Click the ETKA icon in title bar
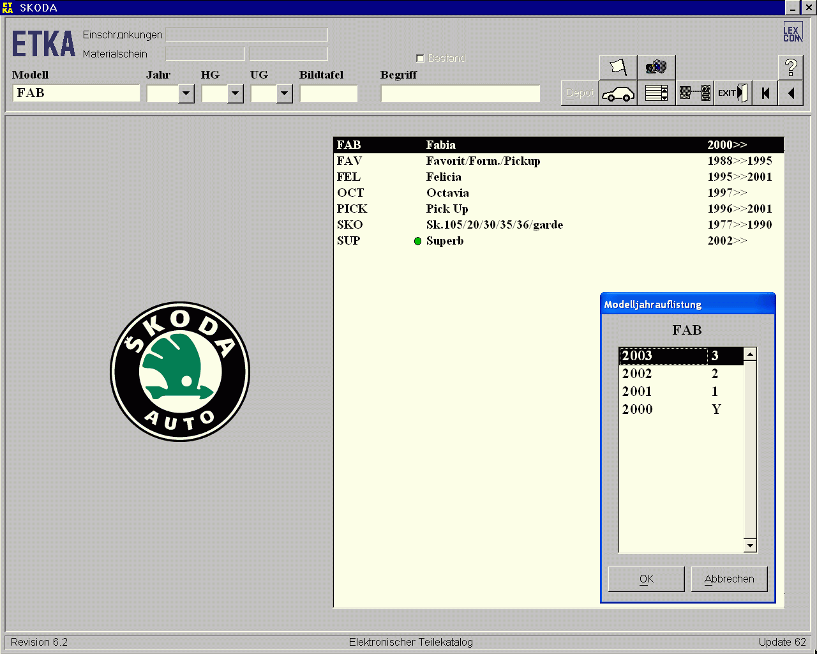 (x=8, y=8)
